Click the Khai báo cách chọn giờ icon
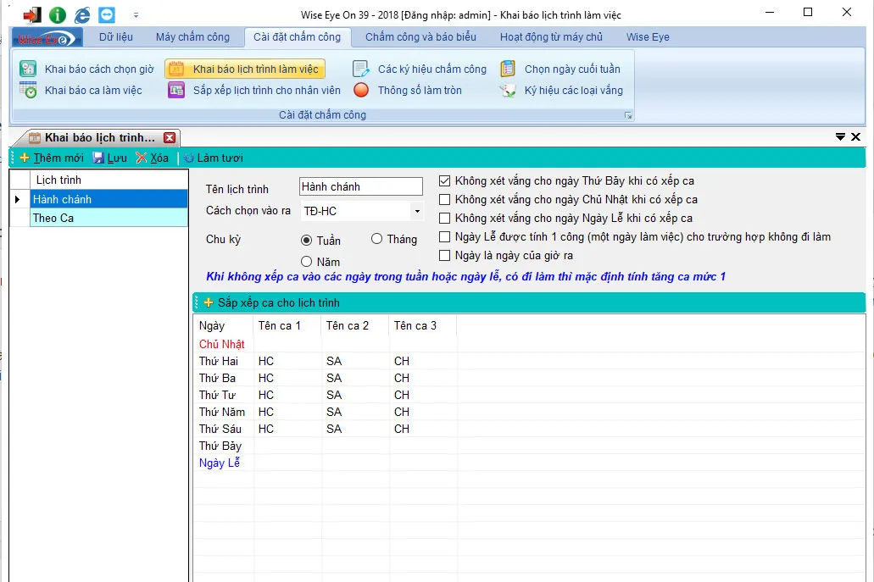This screenshot has height=582, width=874. tap(28, 69)
